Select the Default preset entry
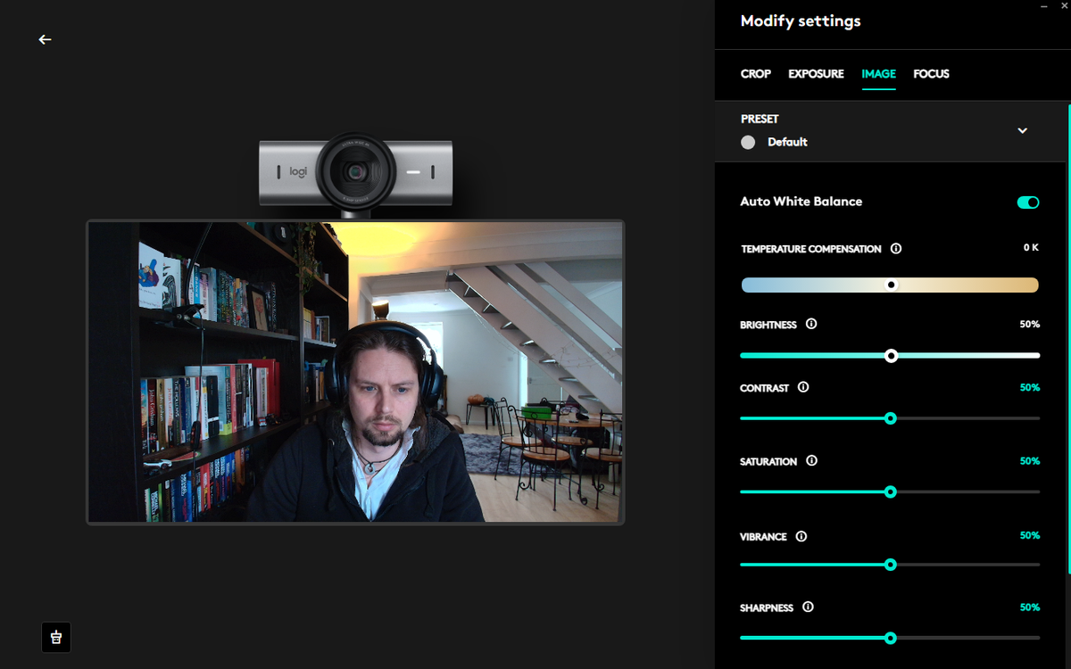The image size is (1071, 669). 775,142
